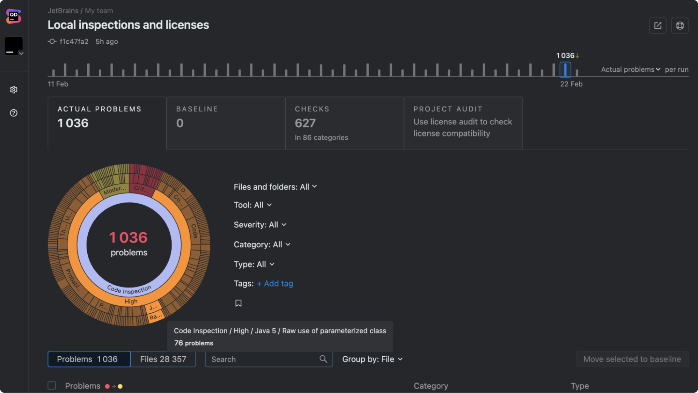Add a tag via the Add tag link

274,283
